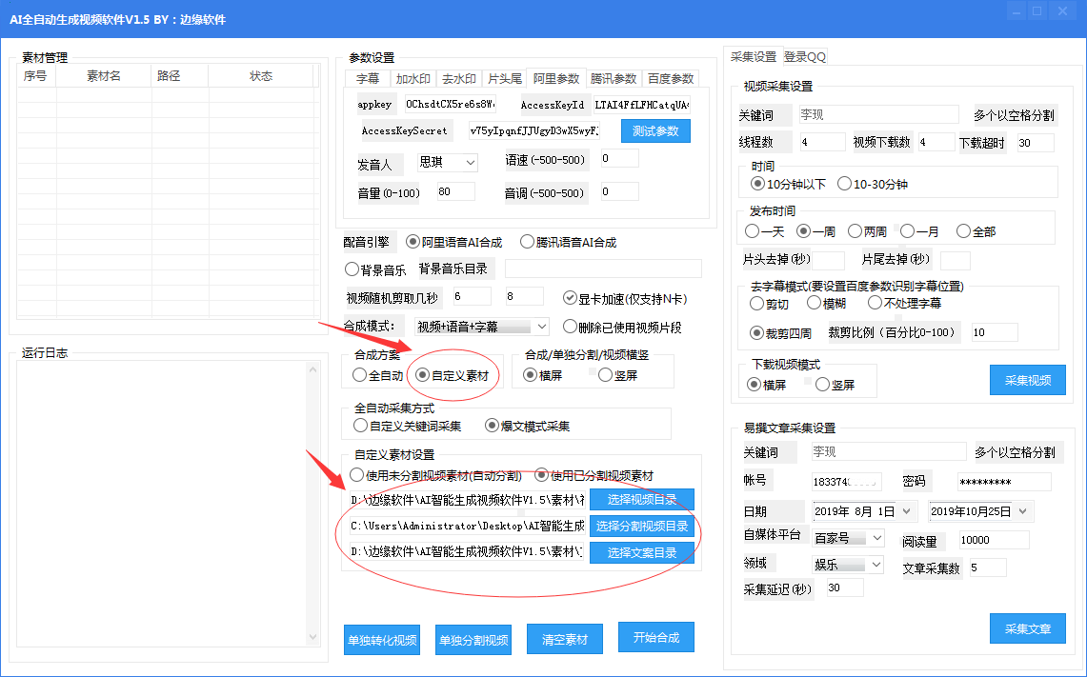Open the 腾讯参数 tab
1087x677 pixels.
pyautogui.click(x=614, y=78)
